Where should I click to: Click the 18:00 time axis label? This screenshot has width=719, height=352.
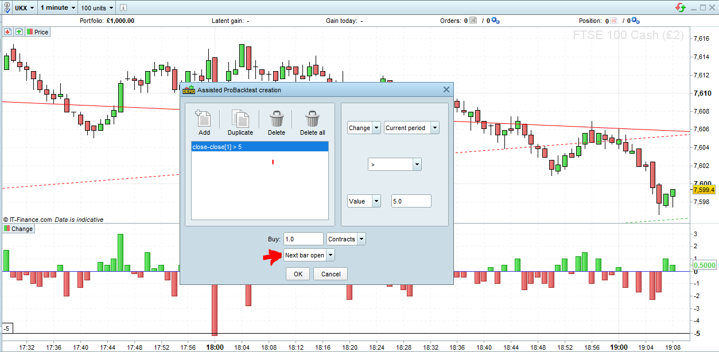pos(215,347)
